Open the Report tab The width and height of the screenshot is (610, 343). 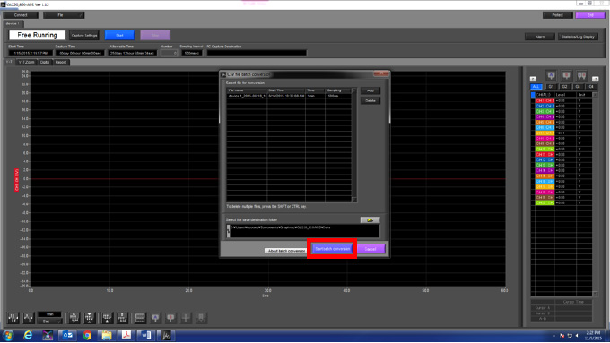(61, 62)
